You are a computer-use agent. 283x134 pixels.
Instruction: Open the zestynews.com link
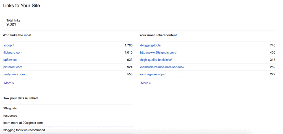[x=14, y=74]
